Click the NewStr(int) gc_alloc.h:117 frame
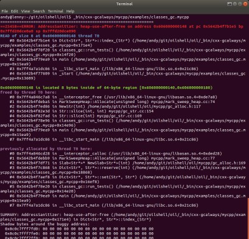The width and height of the screenshot is (249, 239). (105, 106)
